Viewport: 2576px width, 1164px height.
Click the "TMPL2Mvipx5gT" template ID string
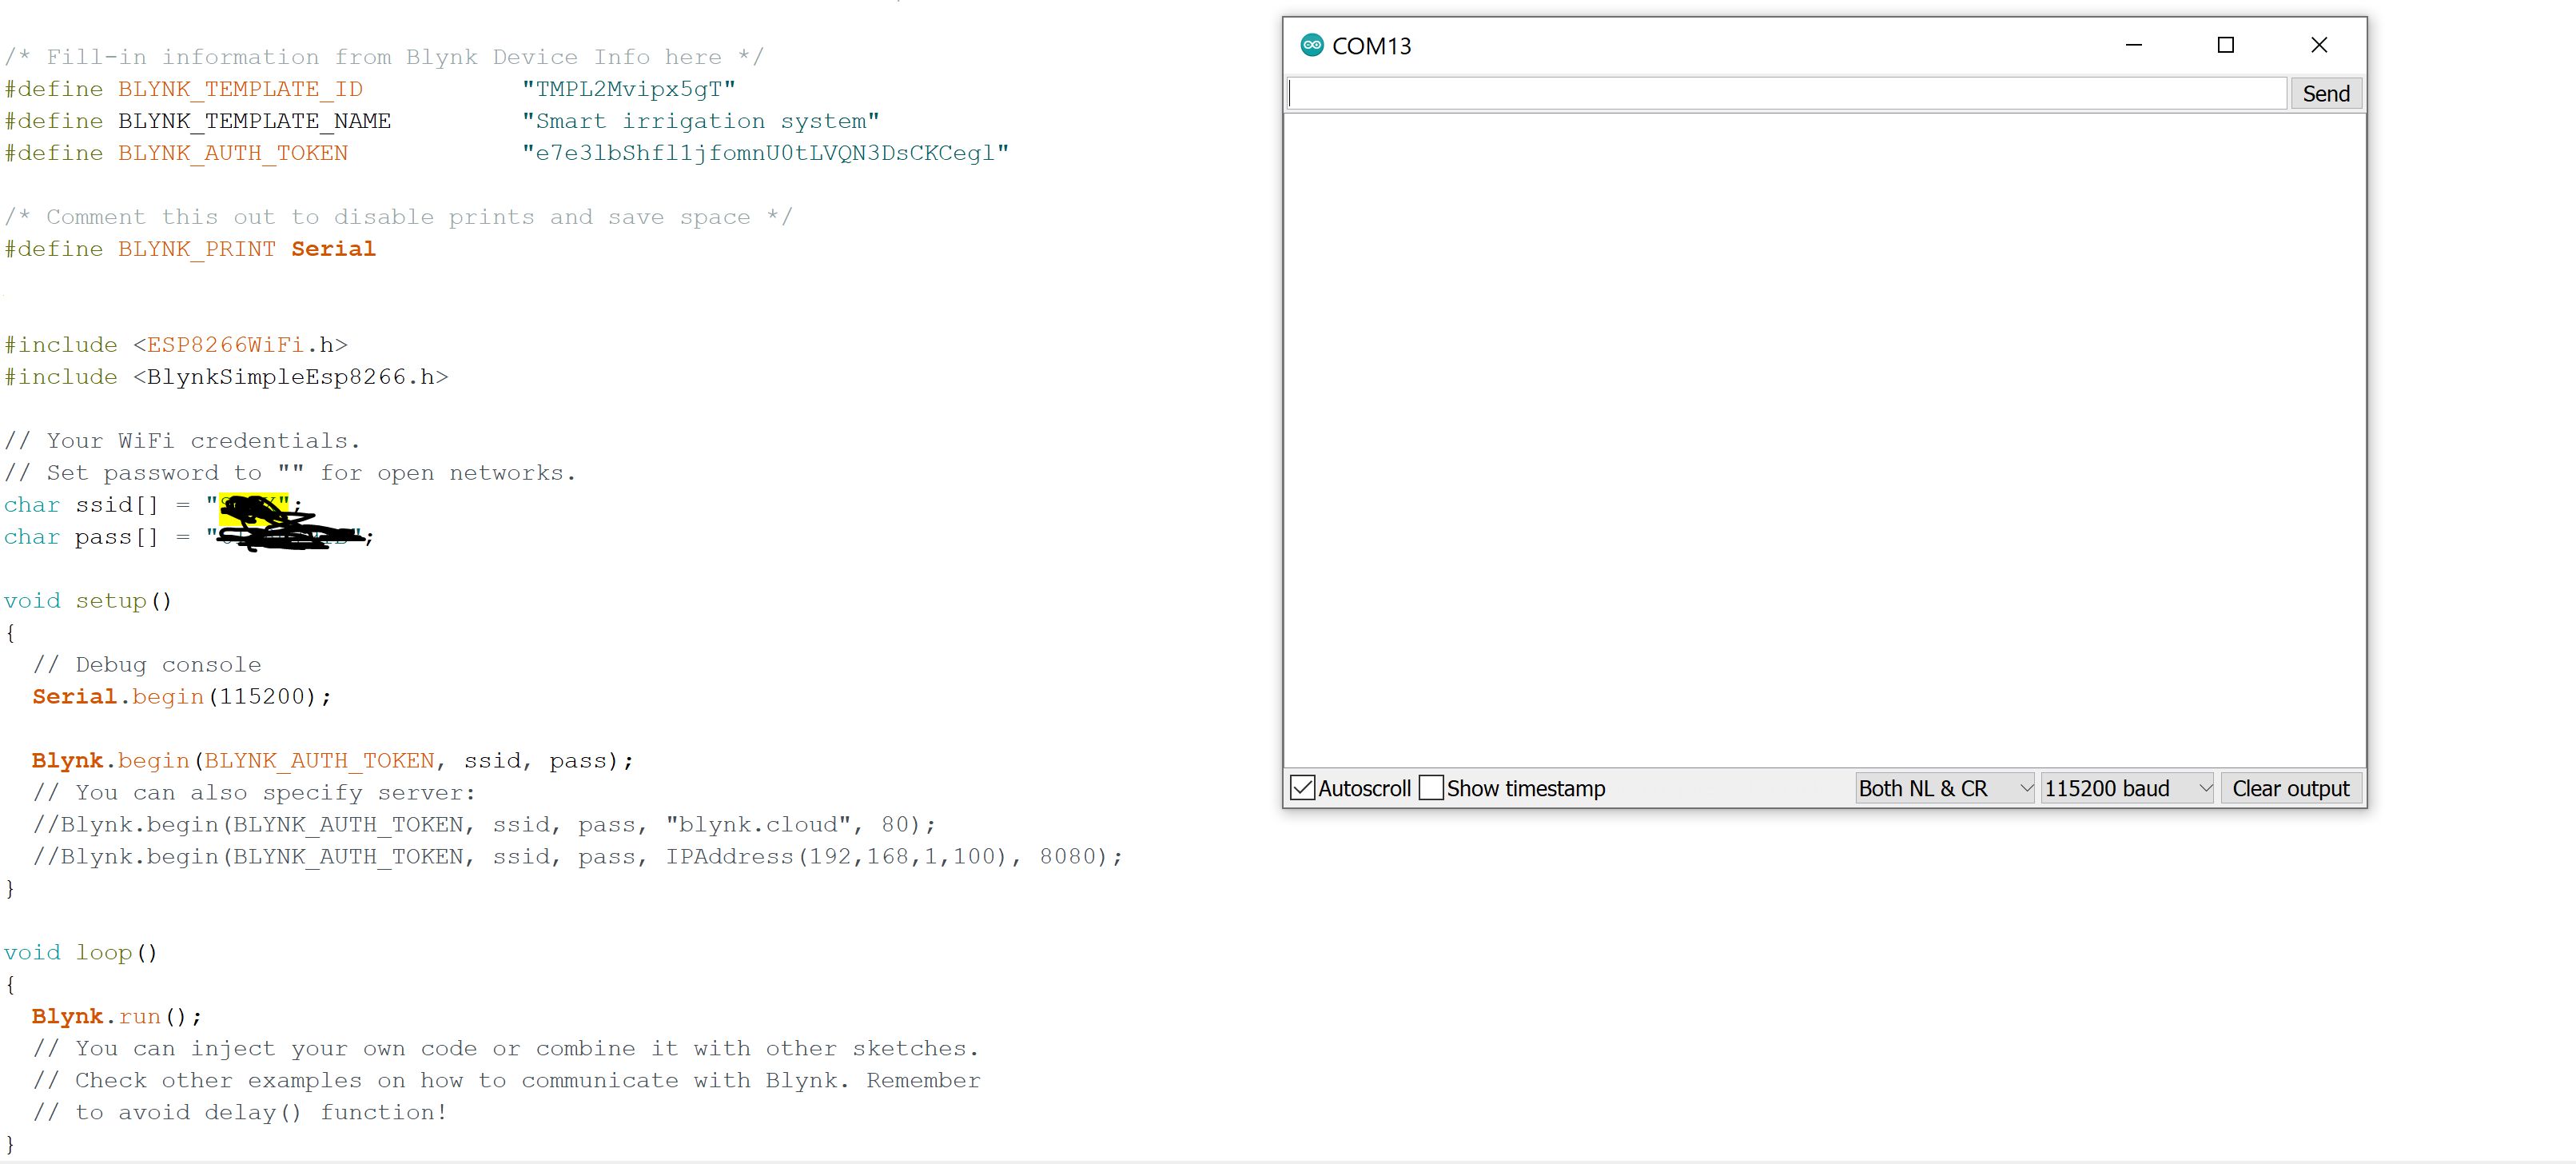pos(628,89)
